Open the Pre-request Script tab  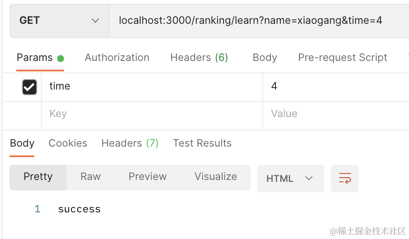tap(342, 58)
